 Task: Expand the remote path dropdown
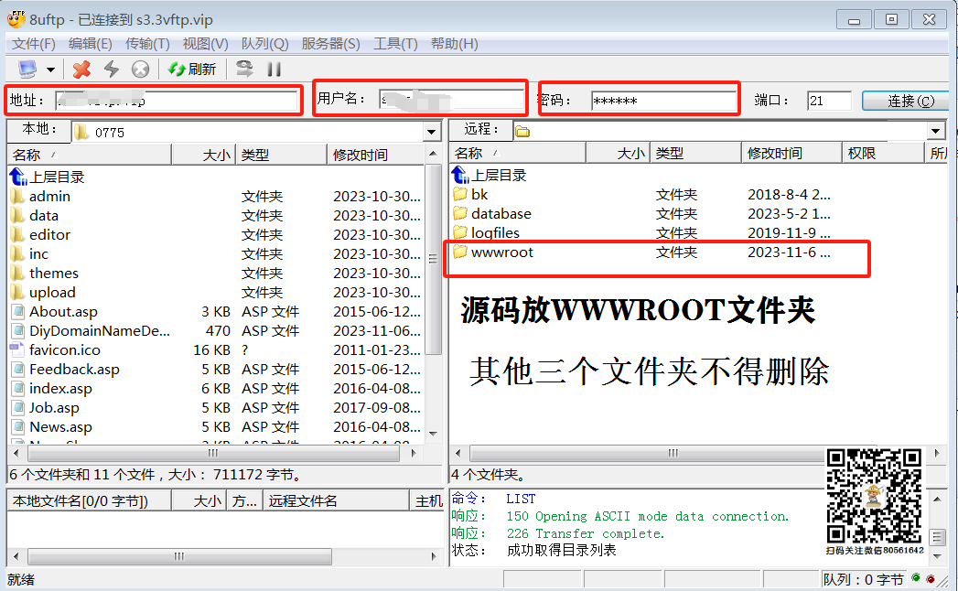tap(935, 131)
